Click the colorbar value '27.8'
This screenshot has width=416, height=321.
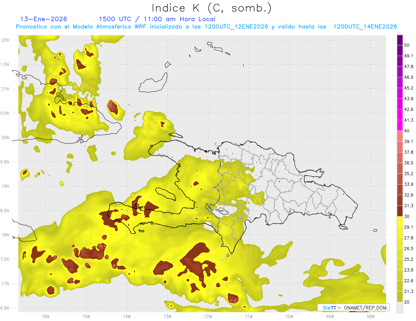pos(409,238)
